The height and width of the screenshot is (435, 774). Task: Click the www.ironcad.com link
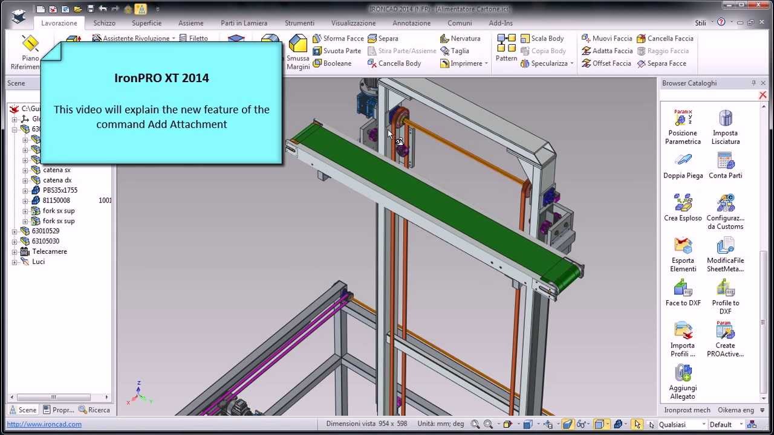pyautogui.click(x=44, y=424)
